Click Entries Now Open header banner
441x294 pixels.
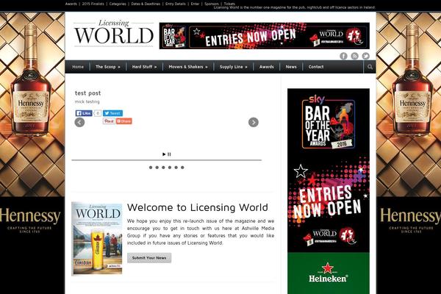[x=265, y=36]
